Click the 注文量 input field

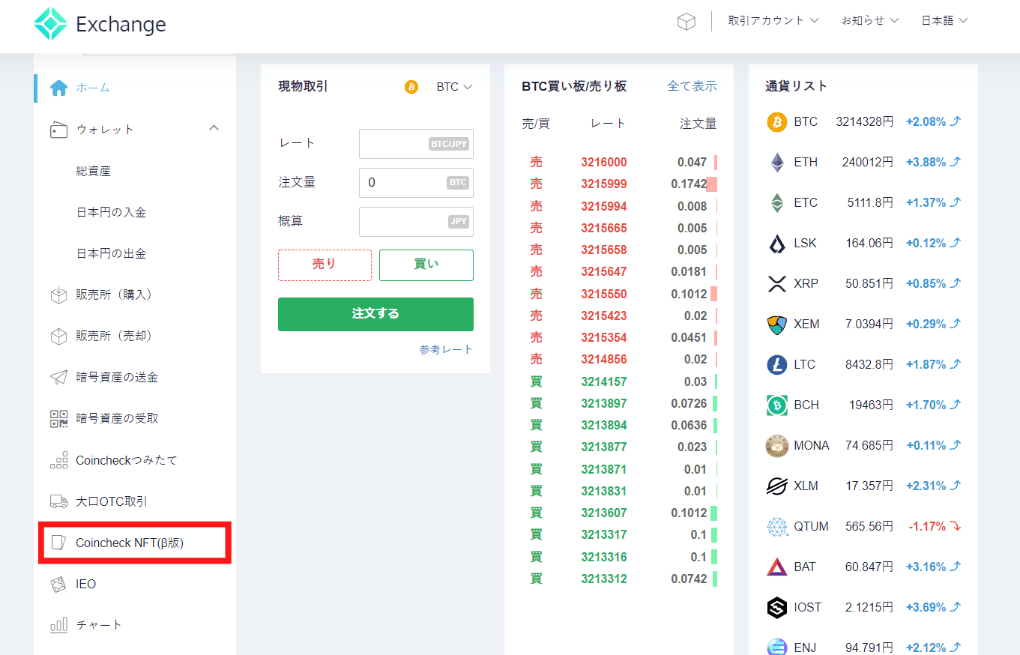[416, 183]
